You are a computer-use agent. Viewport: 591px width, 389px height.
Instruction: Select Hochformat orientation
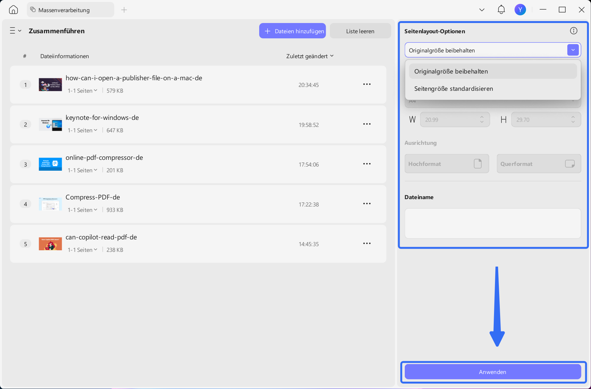click(x=447, y=164)
